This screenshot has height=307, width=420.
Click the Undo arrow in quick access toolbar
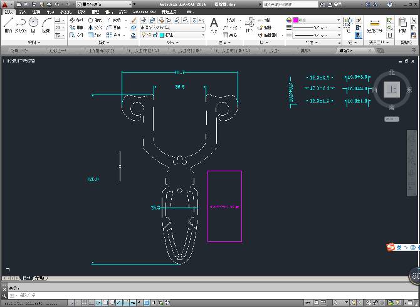click(57, 4)
